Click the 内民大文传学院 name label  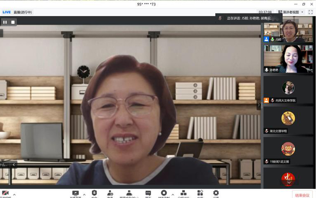point(285,101)
